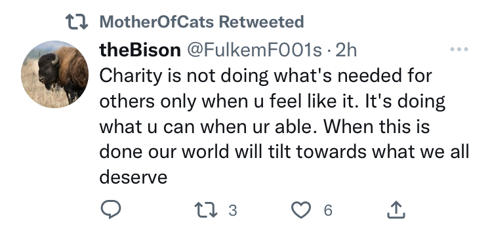
Task: Open MotherOfCats Retweeted link
Action: pos(201,22)
